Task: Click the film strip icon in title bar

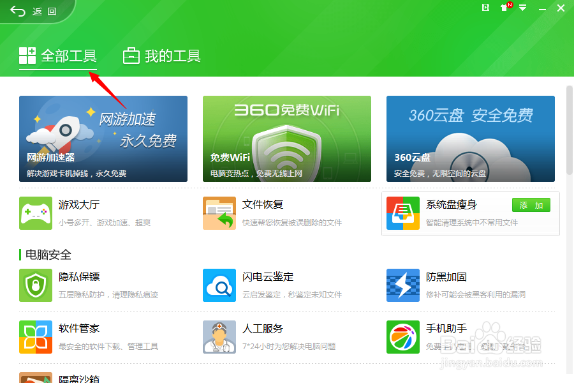Action: point(485,7)
